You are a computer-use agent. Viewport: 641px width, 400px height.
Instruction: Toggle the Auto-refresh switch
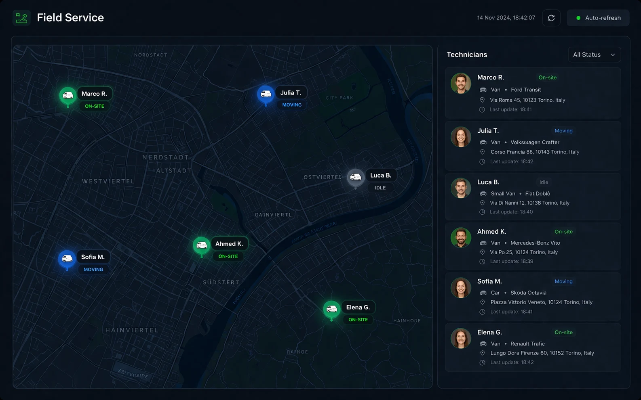pos(598,18)
